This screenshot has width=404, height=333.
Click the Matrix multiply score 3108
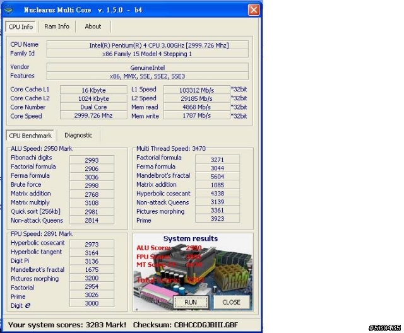tap(92, 203)
